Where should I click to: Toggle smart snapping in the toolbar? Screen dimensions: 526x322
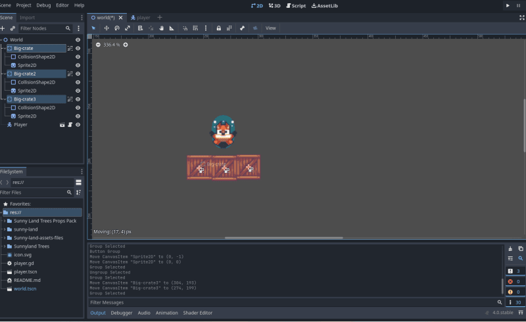[185, 28]
